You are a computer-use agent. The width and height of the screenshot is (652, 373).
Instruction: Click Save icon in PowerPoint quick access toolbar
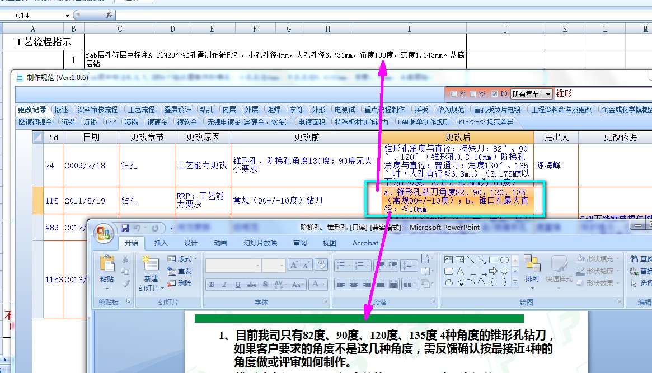125,228
